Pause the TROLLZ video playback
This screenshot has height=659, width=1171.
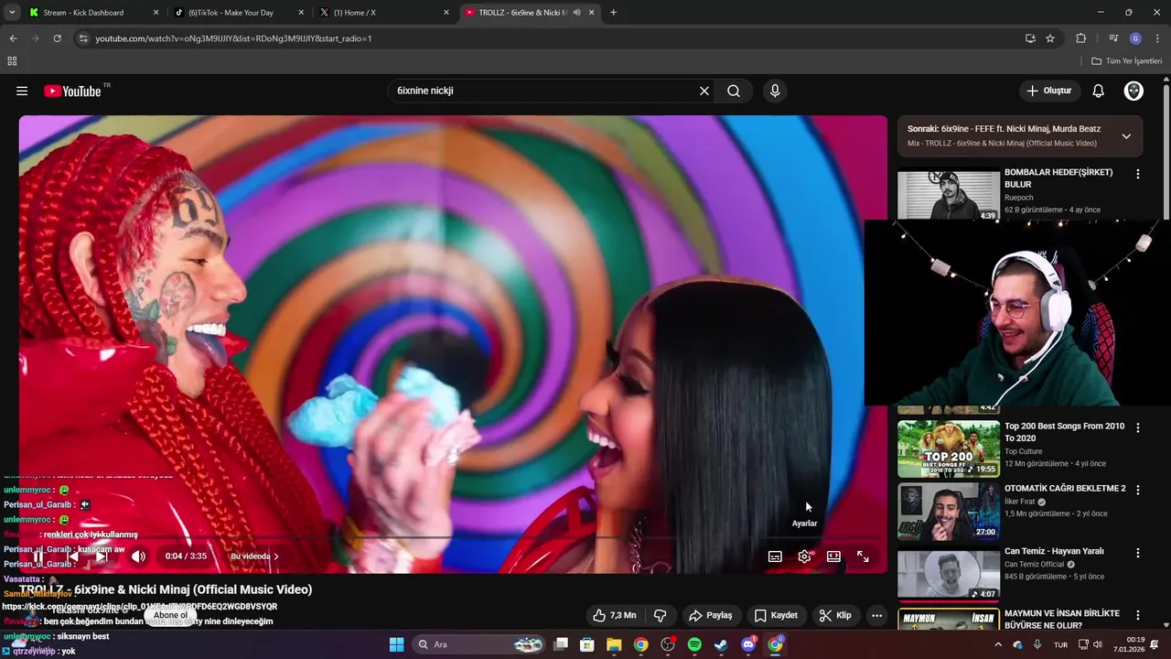[x=38, y=556]
